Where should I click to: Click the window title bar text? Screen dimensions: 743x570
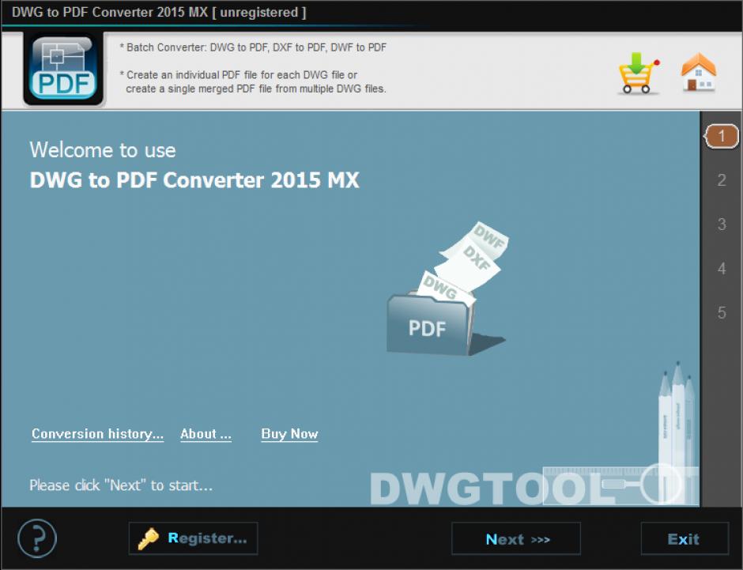(x=158, y=13)
